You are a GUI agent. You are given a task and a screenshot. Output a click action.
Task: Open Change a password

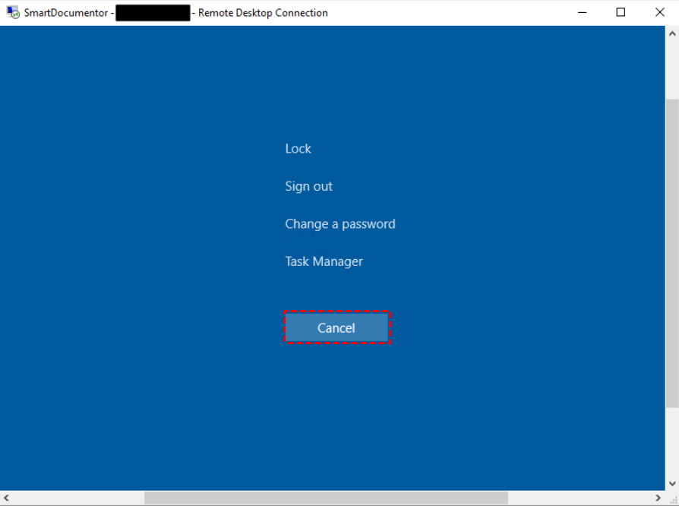pyautogui.click(x=339, y=223)
